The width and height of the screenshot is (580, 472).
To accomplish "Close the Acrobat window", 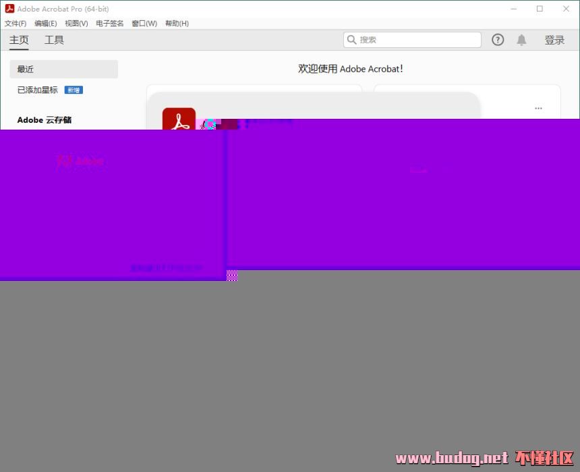I will (x=566, y=9).
